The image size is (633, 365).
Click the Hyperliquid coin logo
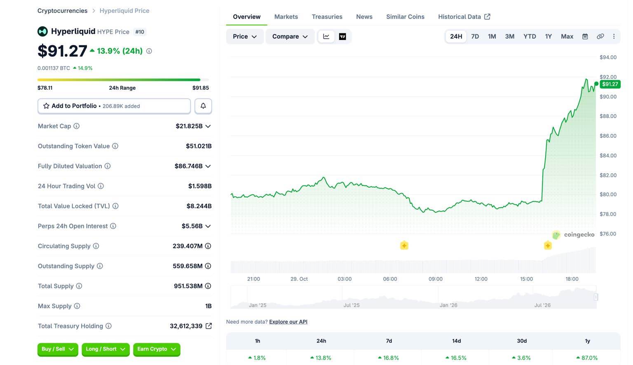tap(42, 31)
